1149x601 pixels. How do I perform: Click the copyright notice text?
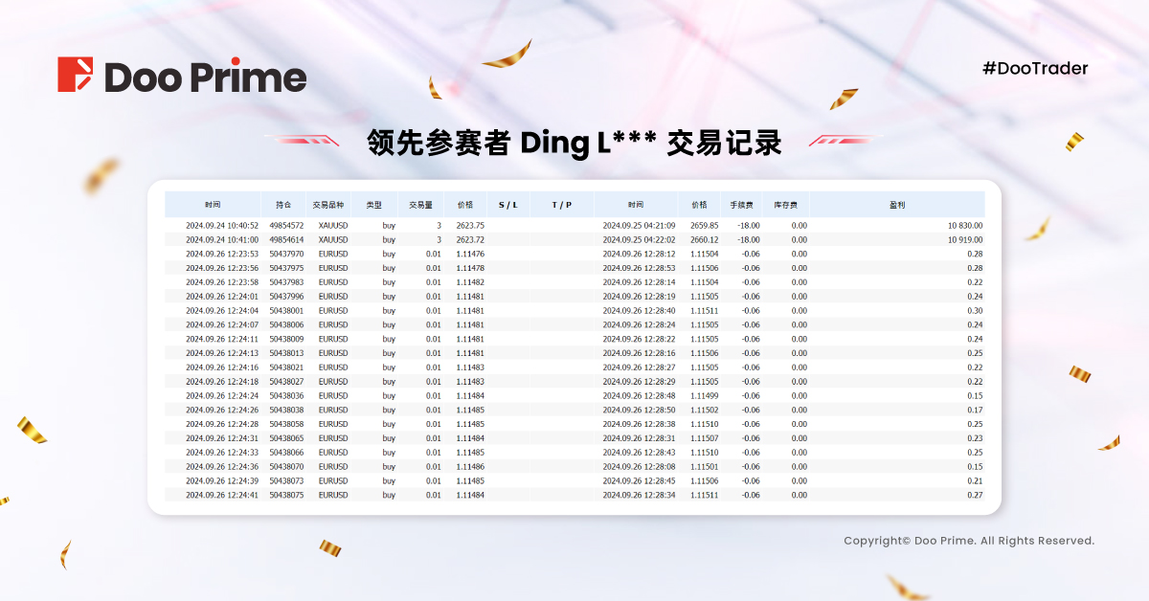click(x=970, y=540)
